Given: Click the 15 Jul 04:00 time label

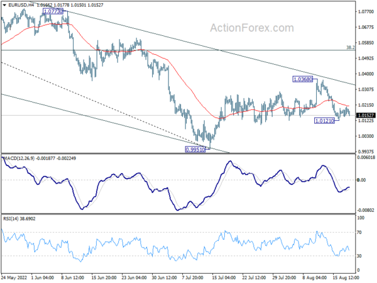Looking at the screenshot, I should [224, 278].
